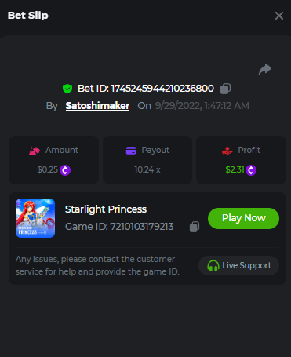The image size is (291, 357).
Task: Click the Bet ID number text
Action: point(162,89)
